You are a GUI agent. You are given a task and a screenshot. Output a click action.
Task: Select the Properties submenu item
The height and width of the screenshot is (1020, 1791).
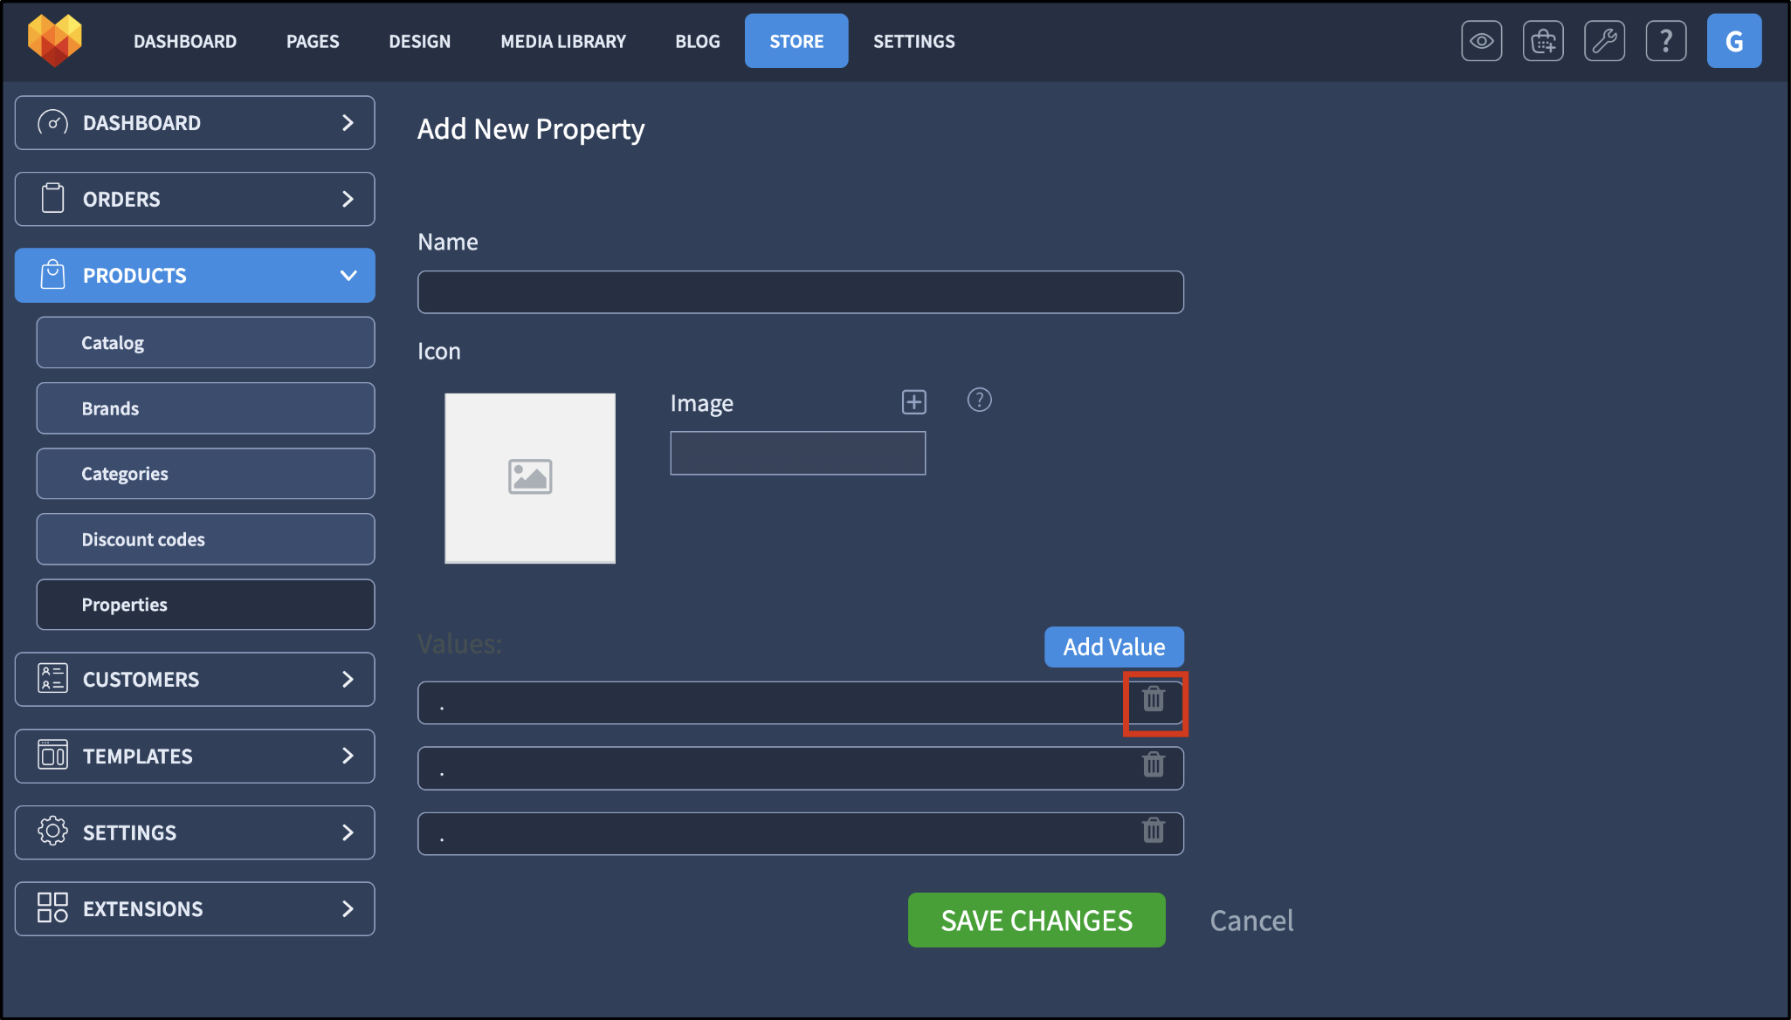pyautogui.click(x=205, y=605)
